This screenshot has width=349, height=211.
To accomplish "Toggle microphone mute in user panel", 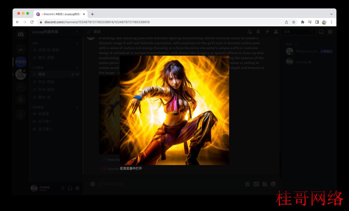I will [63, 188].
